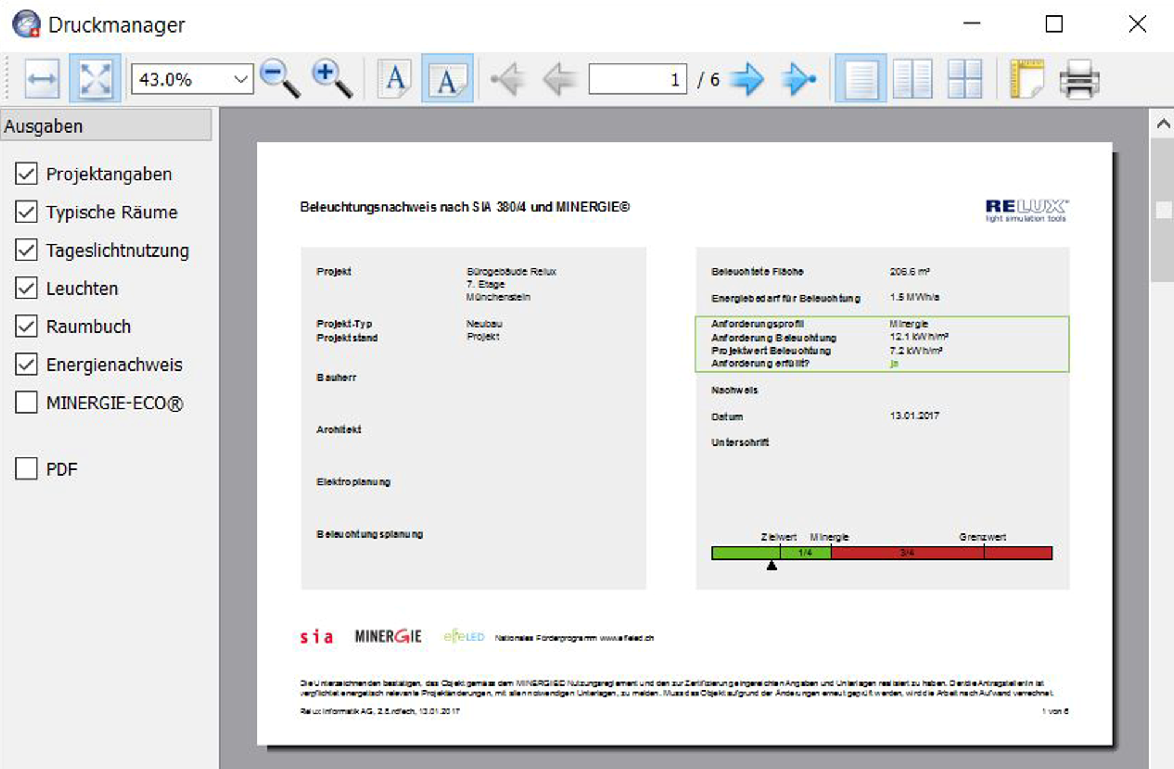The image size is (1174, 769).
Task: Uncheck the Raumbuch checkbox
Action: click(x=26, y=326)
